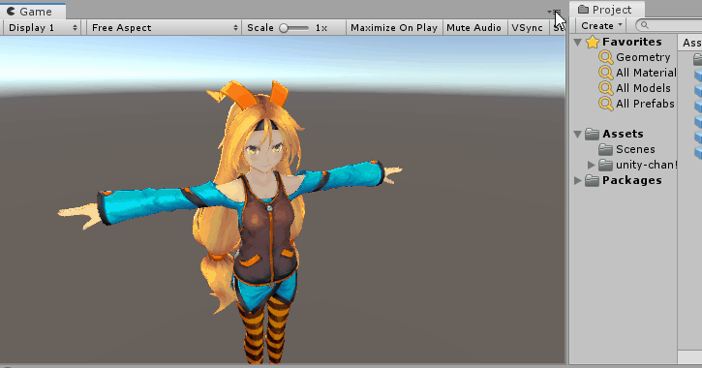
Task: Click the All Materials magnifier icon
Action: [x=606, y=73]
